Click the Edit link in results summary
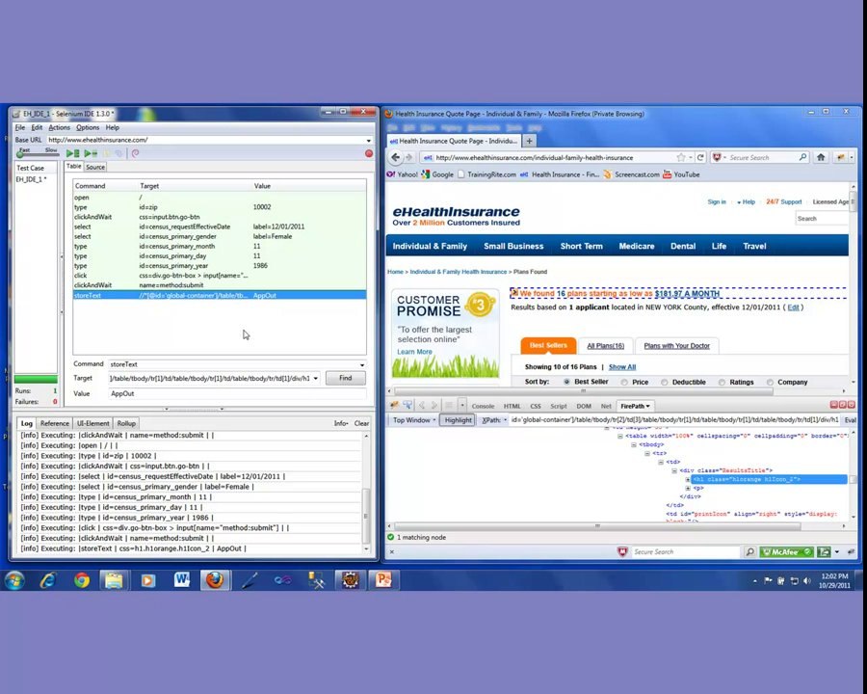This screenshot has height=694, width=867. 793,307
